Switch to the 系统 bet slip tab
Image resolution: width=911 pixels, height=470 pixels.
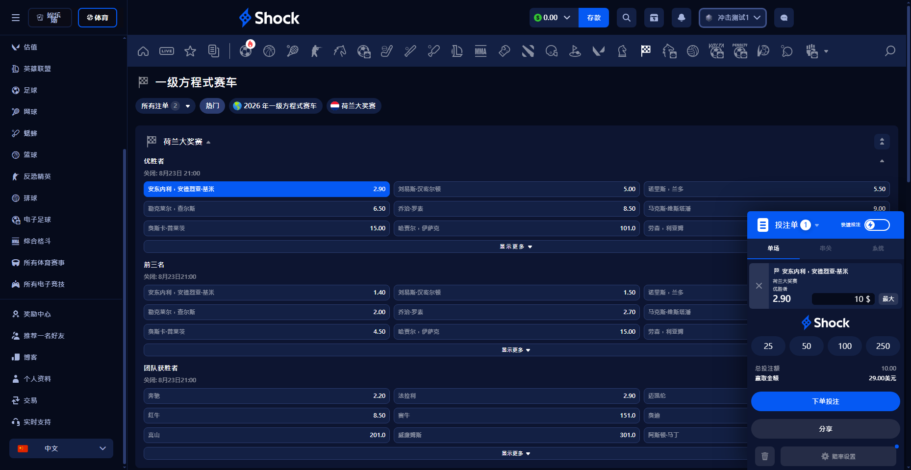[878, 248]
